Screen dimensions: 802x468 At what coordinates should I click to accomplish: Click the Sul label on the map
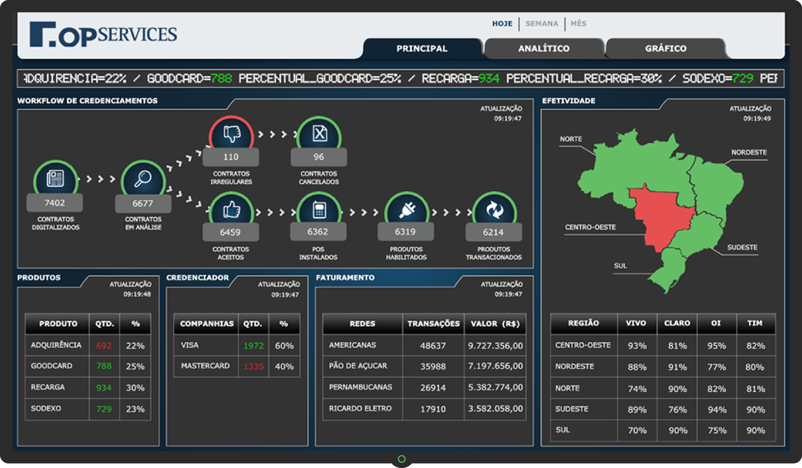(x=620, y=266)
